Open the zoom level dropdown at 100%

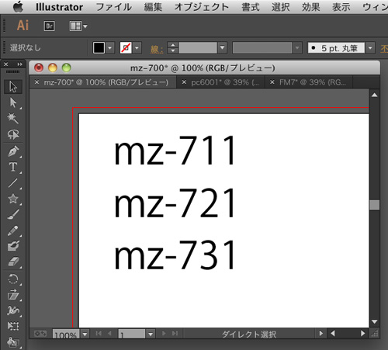(x=85, y=334)
